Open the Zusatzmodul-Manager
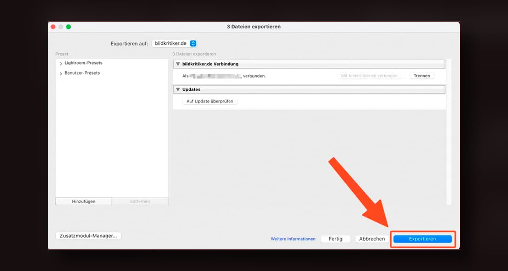This screenshot has width=508, height=271. (x=88, y=236)
